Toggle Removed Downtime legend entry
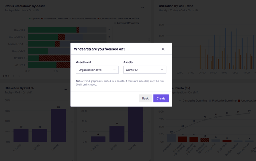 [x=127, y=23]
